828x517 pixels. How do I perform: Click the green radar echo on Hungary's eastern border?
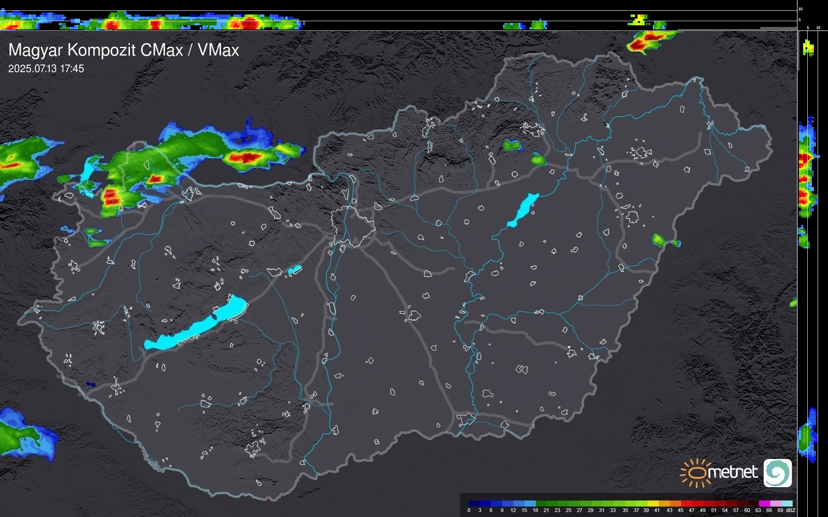[x=659, y=240]
